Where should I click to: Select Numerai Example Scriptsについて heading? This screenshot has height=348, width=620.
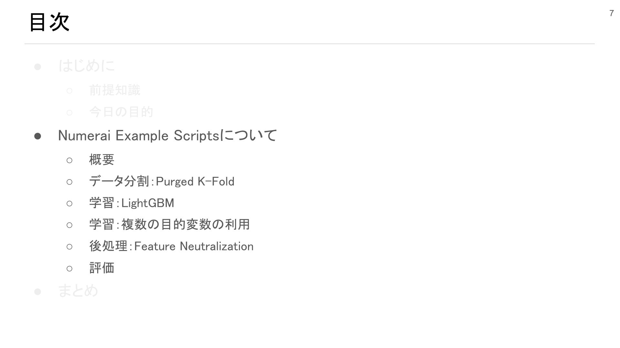click(x=167, y=135)
